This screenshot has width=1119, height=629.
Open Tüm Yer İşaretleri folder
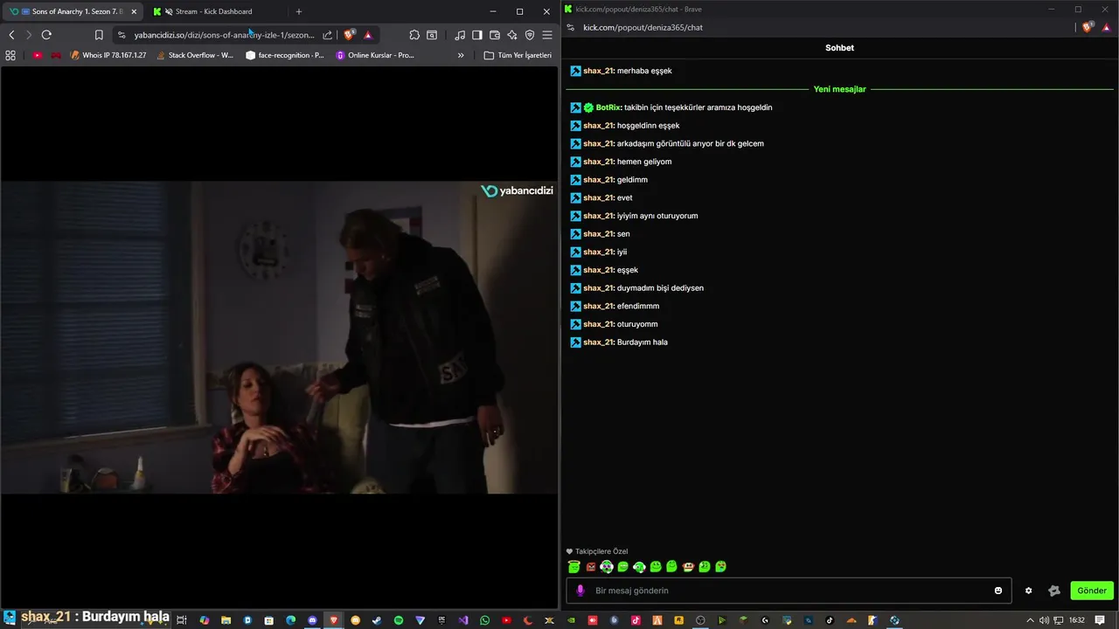coord(518,55)
